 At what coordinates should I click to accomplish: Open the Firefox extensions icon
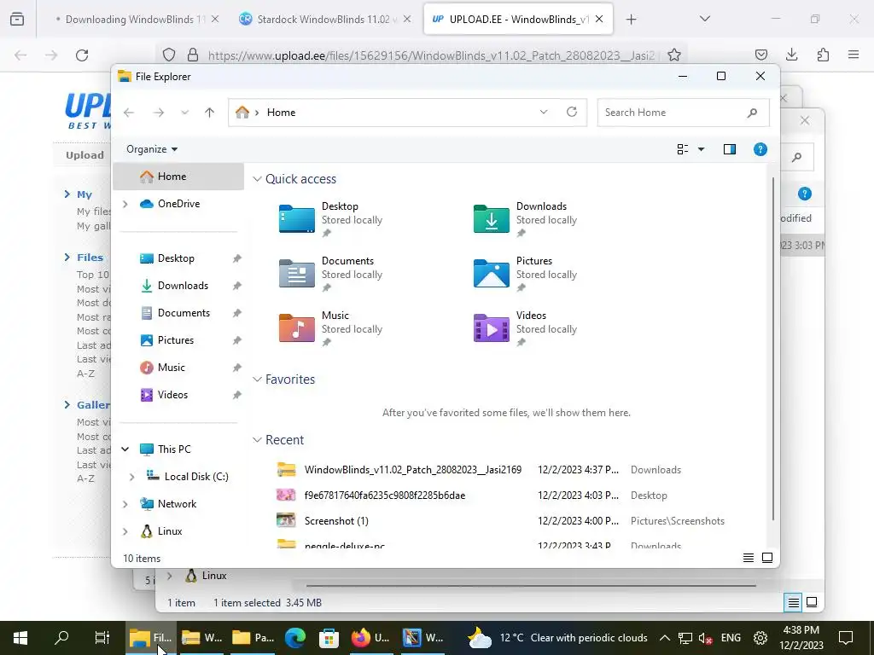click(x=824, y=55)
